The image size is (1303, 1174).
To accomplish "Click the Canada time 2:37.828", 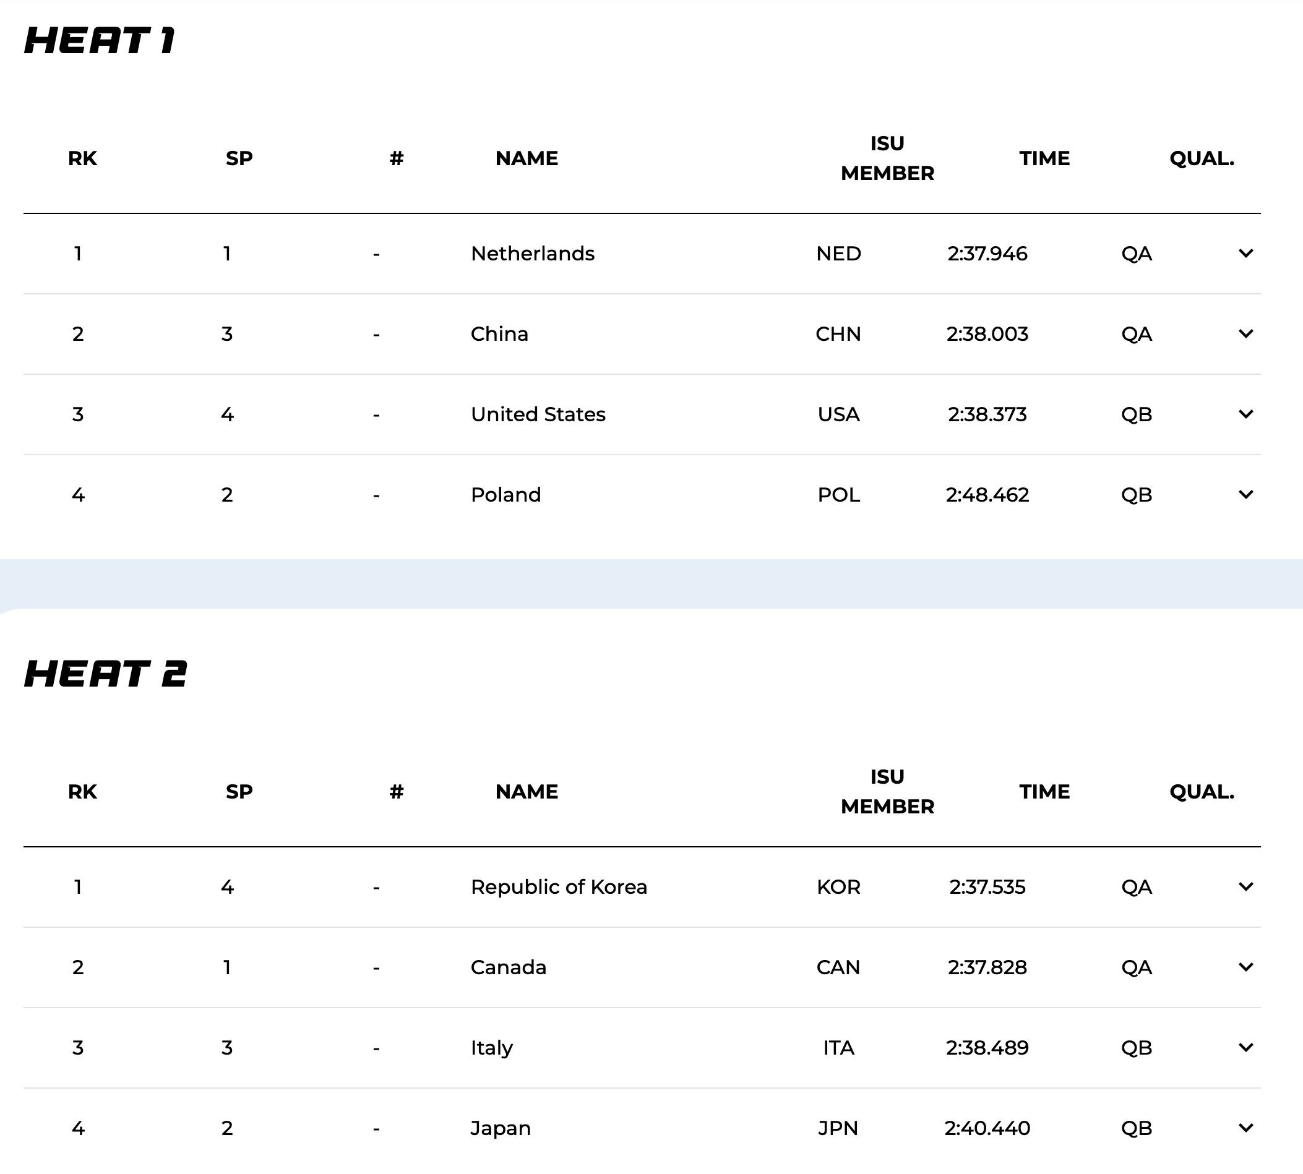I will [987, 967].
